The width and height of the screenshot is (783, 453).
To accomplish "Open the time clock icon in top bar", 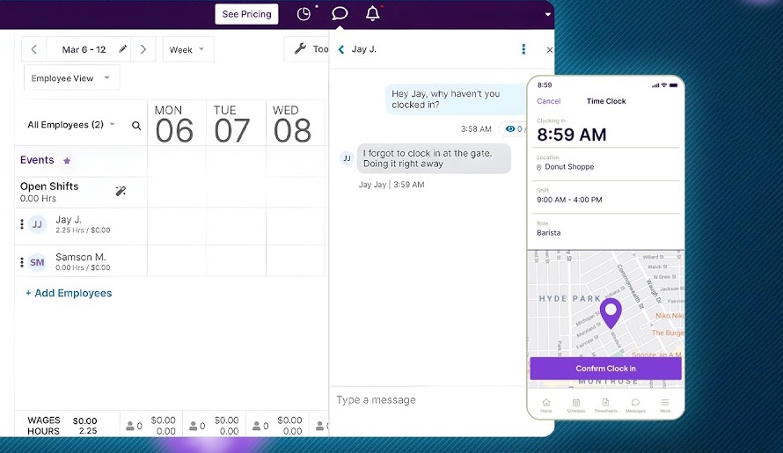I will [x=304, y=14].
